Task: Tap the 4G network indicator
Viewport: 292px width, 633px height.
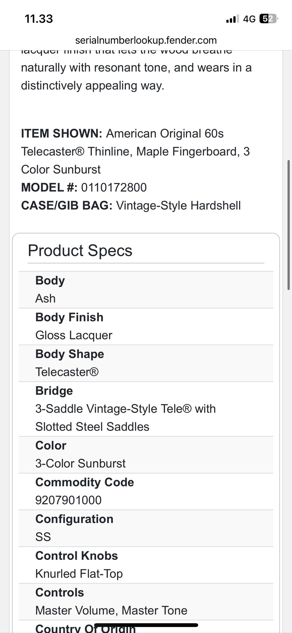Action: (x=249, y=19)
